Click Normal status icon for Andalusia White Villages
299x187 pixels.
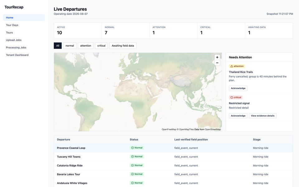point(132,183)
